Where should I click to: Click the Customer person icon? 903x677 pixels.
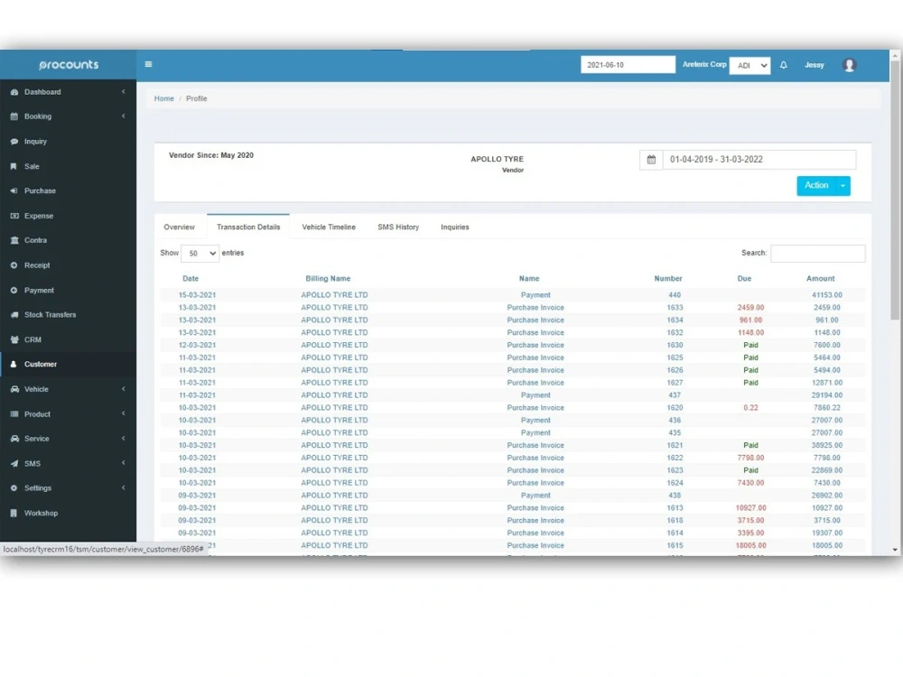14,365
